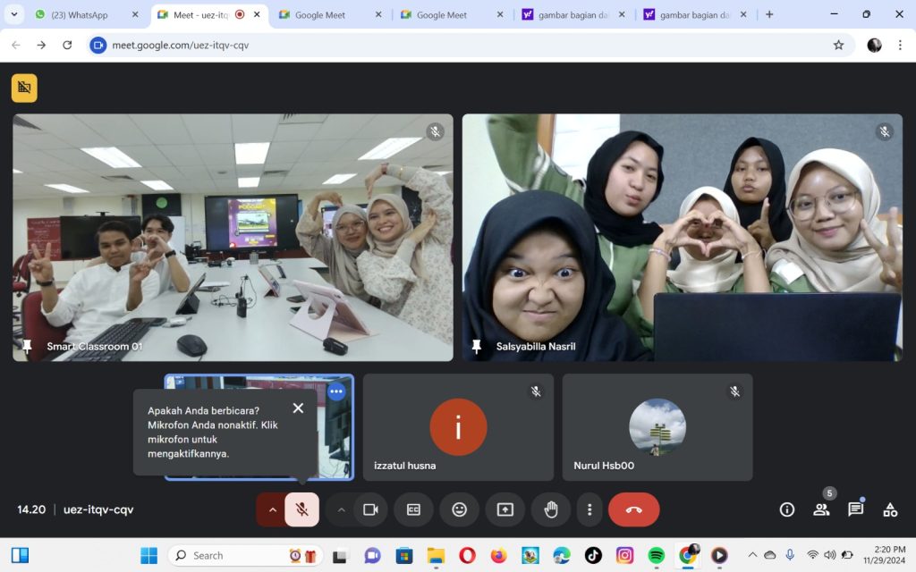The image size is (916, 572).
Task: Unmute the microphone in Meet controls
Action: click(x=302, y=509)
